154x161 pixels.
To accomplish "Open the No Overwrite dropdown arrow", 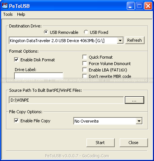I will click(139, 121).
